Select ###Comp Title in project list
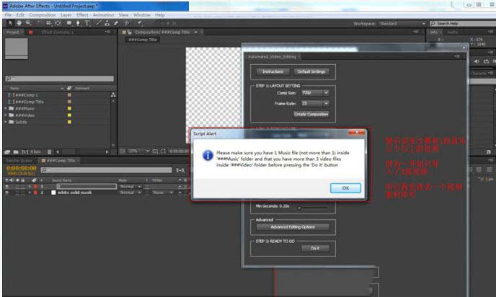Image resolution: width=496 pixels, height=297 pixels. (x=29, y=102)
